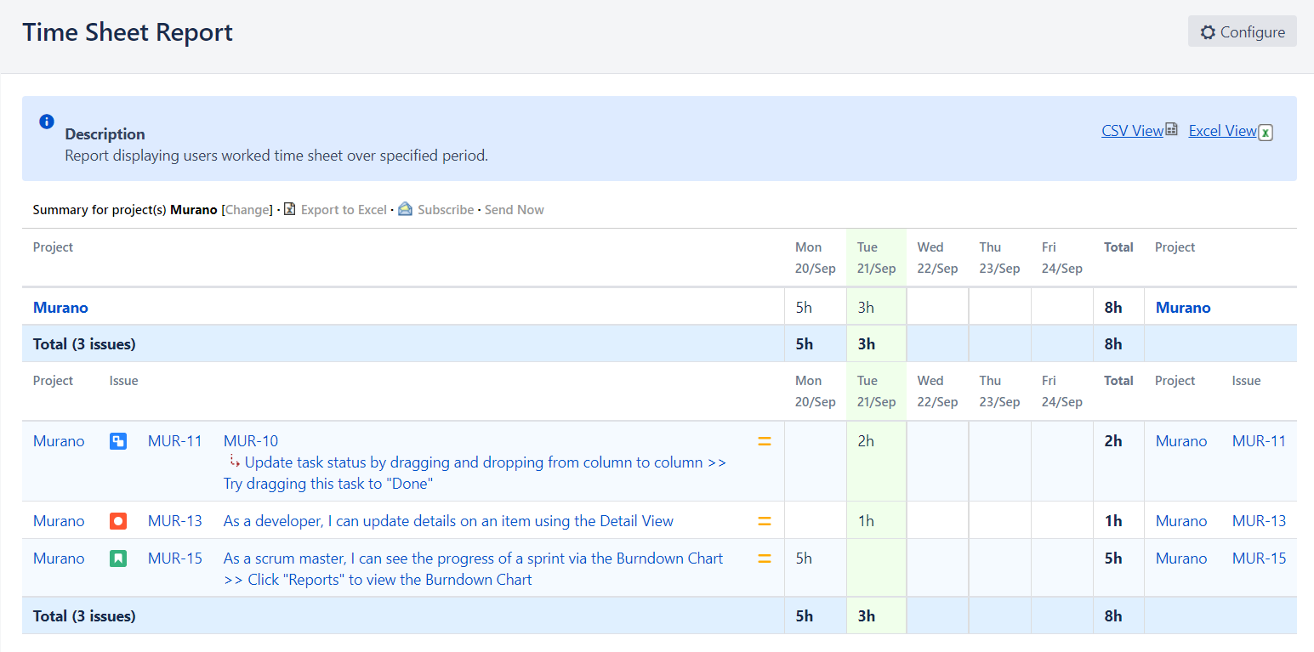This screenshot has height=652, width=1314.
Task: Subscribe to the time sheet report
Action: pyautogui.click(x=445, y=210)
